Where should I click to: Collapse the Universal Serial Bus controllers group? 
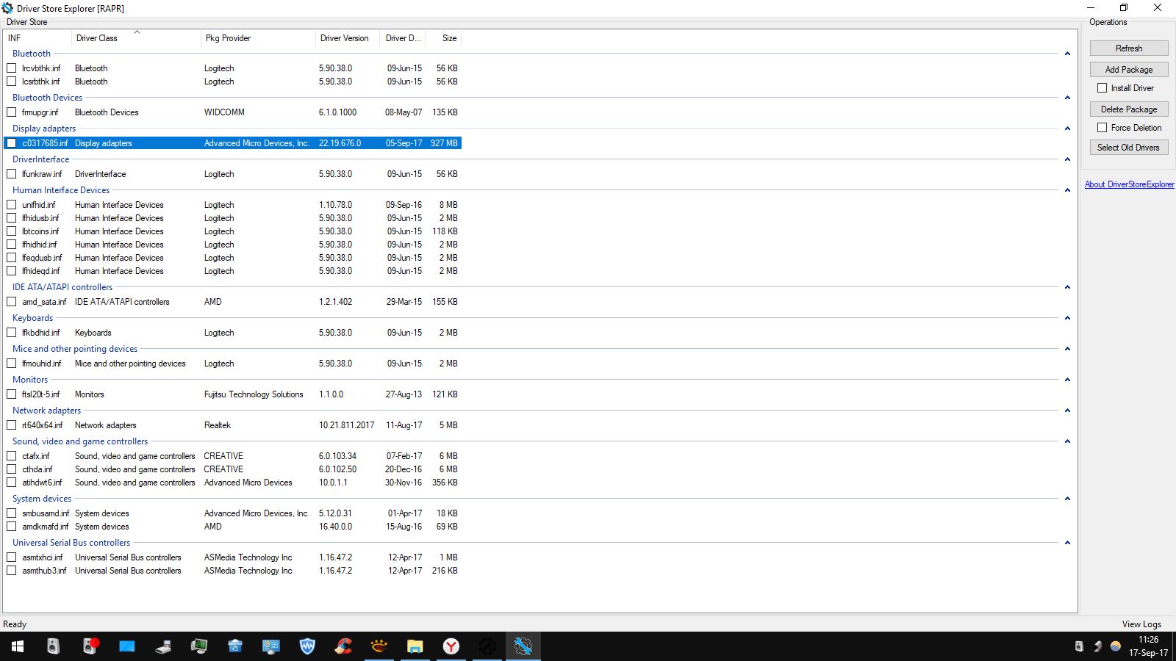(1067, 543)
